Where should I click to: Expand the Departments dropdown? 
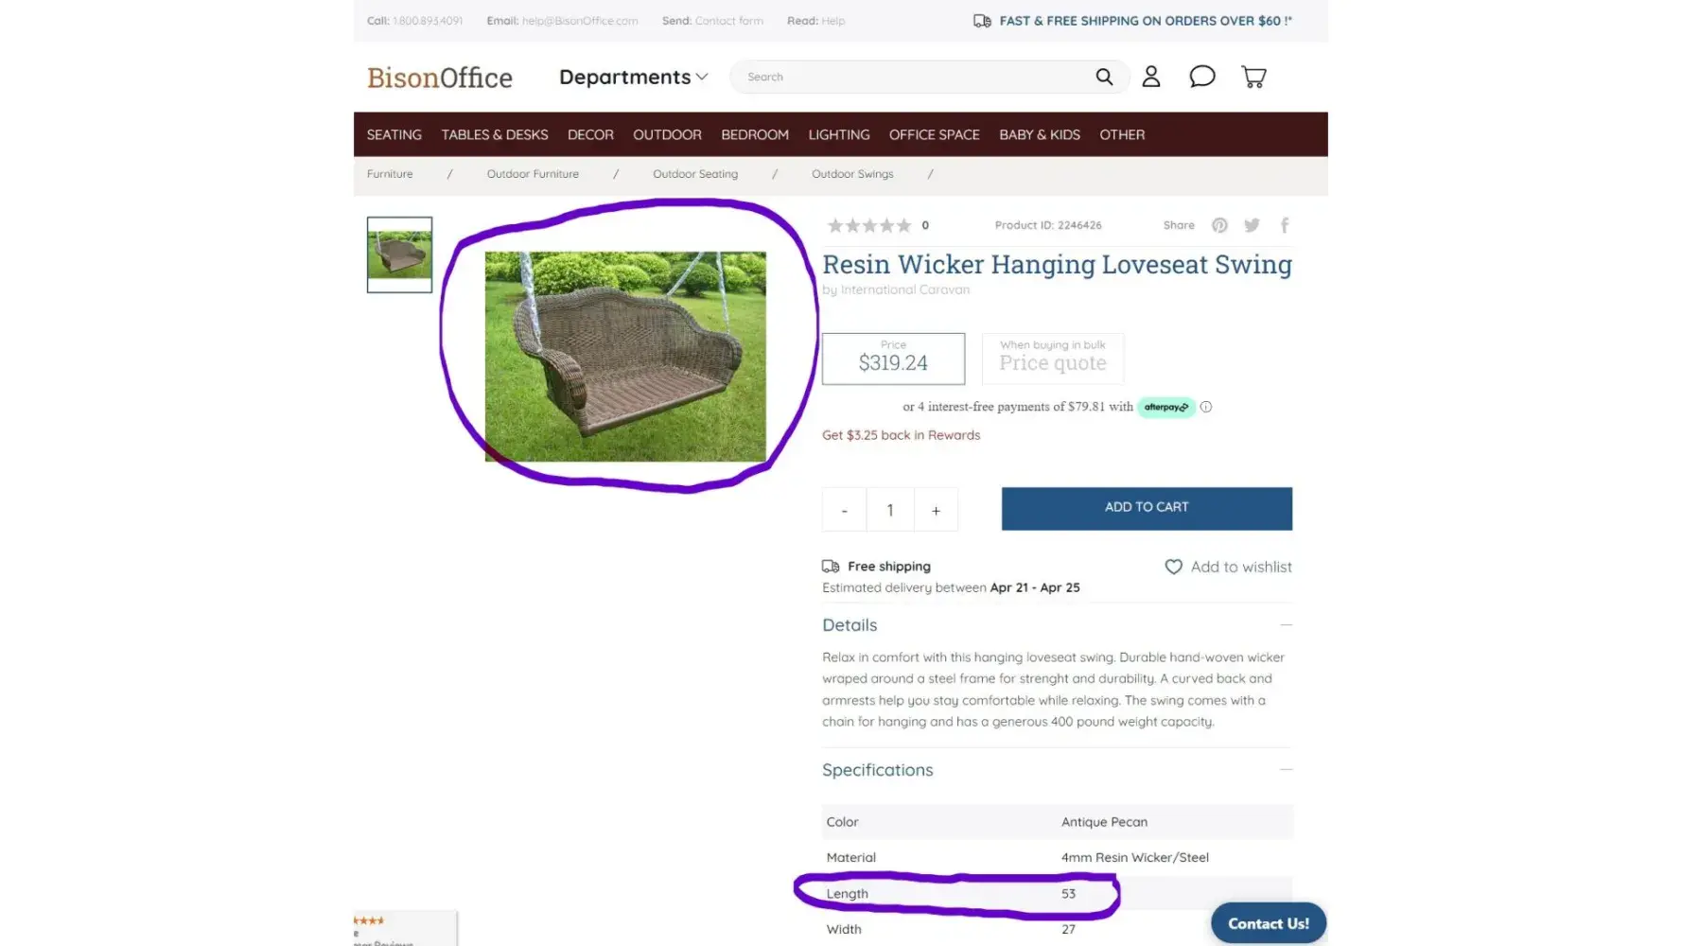tap(633, 77)
